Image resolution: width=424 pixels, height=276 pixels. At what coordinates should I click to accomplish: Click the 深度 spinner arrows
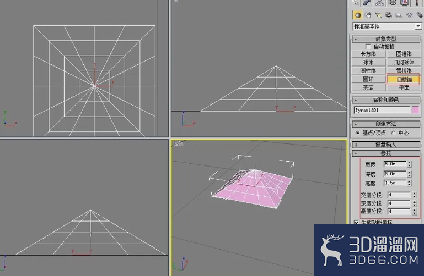(x=409, y=174)
